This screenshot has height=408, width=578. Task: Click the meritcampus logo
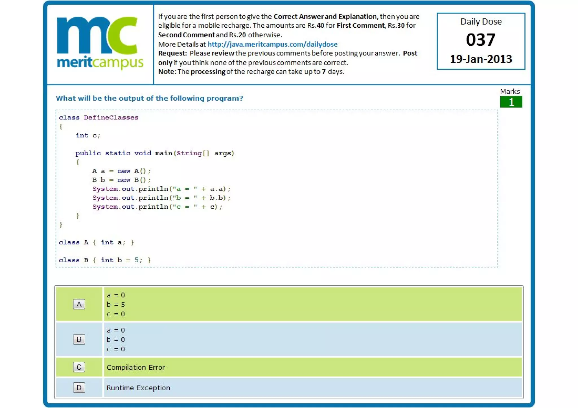click(x=100, y=43)
